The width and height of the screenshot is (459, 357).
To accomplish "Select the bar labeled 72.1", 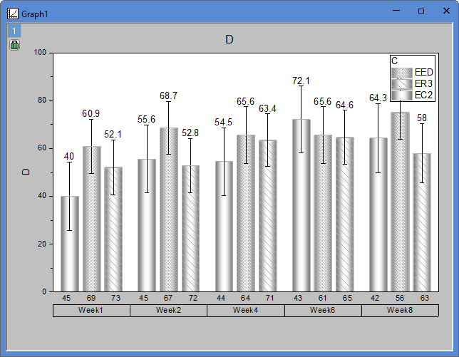I will tap(301, 205).
